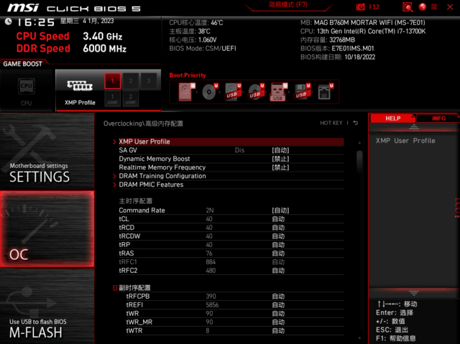Select the hard disk boot priority icon
The image size is (460, 344).
(x=187, y=91)
